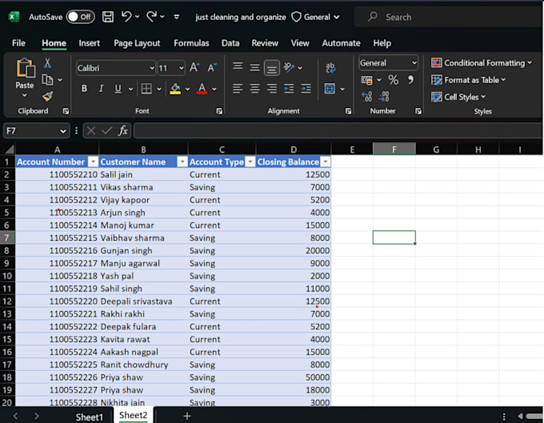The height and width of the screenshot is (423, 544).
Task: Open the File menu
Action: (18, 43)
